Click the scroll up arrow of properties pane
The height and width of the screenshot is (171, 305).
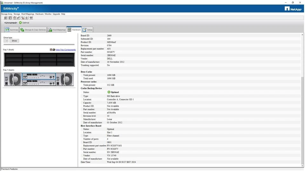[302, 35]
